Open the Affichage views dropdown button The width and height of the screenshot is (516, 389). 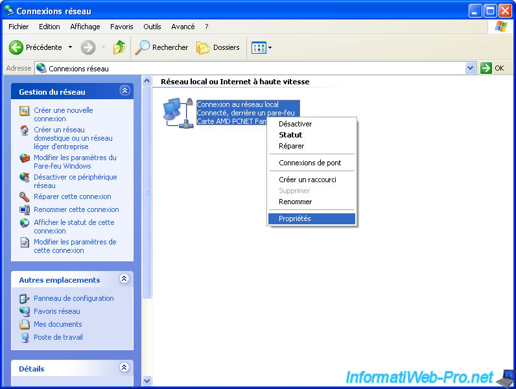click(262, 47)
